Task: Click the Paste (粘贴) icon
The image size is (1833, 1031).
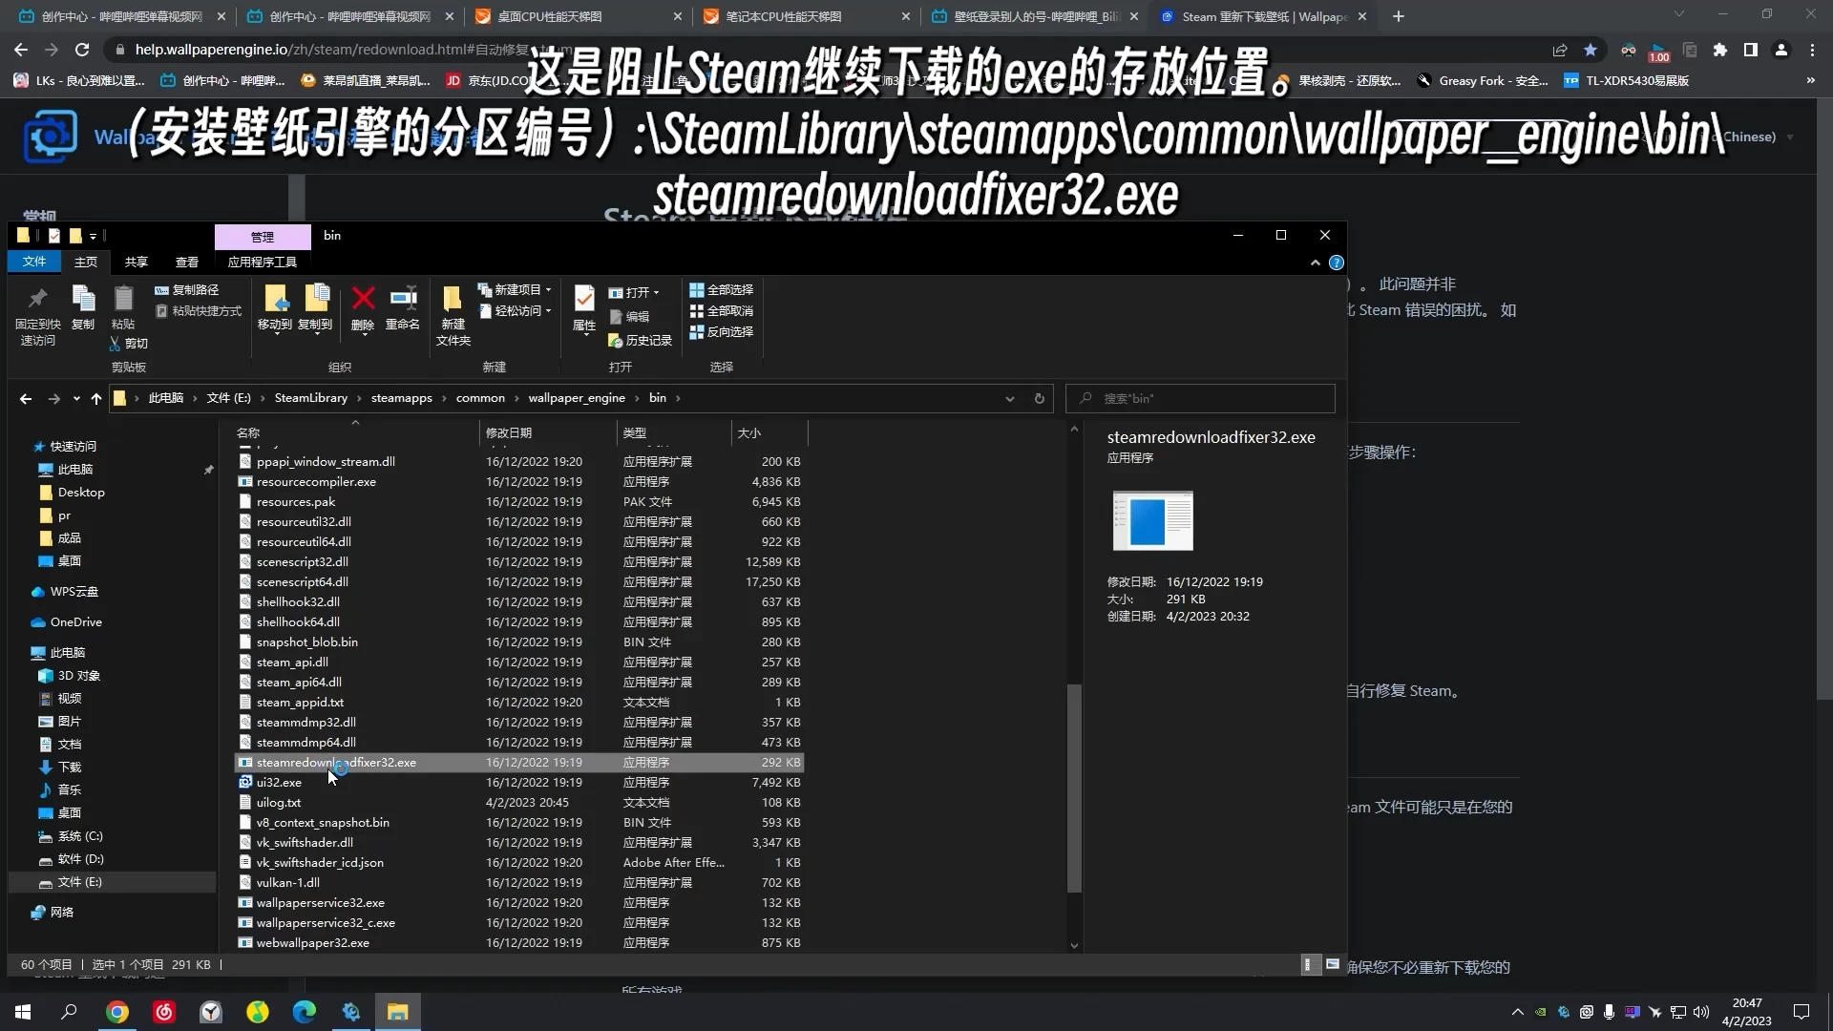Action: (x=123, y=308)
